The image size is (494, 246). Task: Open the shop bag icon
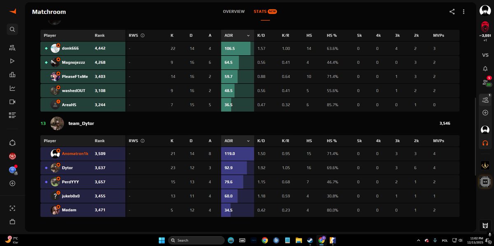tap(12, 222)
